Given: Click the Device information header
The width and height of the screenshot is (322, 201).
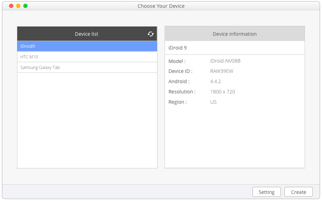Looking at the screenshot, I should (x=234, y=34).
